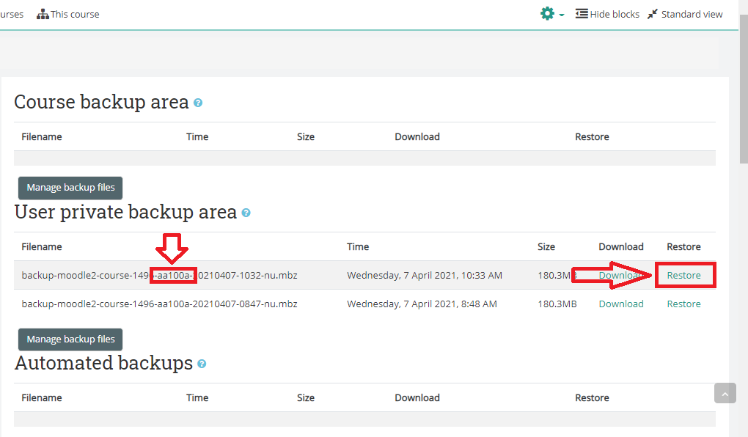Click time Wednesday, 7 April 2021, 10:33 AM
This screenshot has width=748, height=437.
click(425, 275)
